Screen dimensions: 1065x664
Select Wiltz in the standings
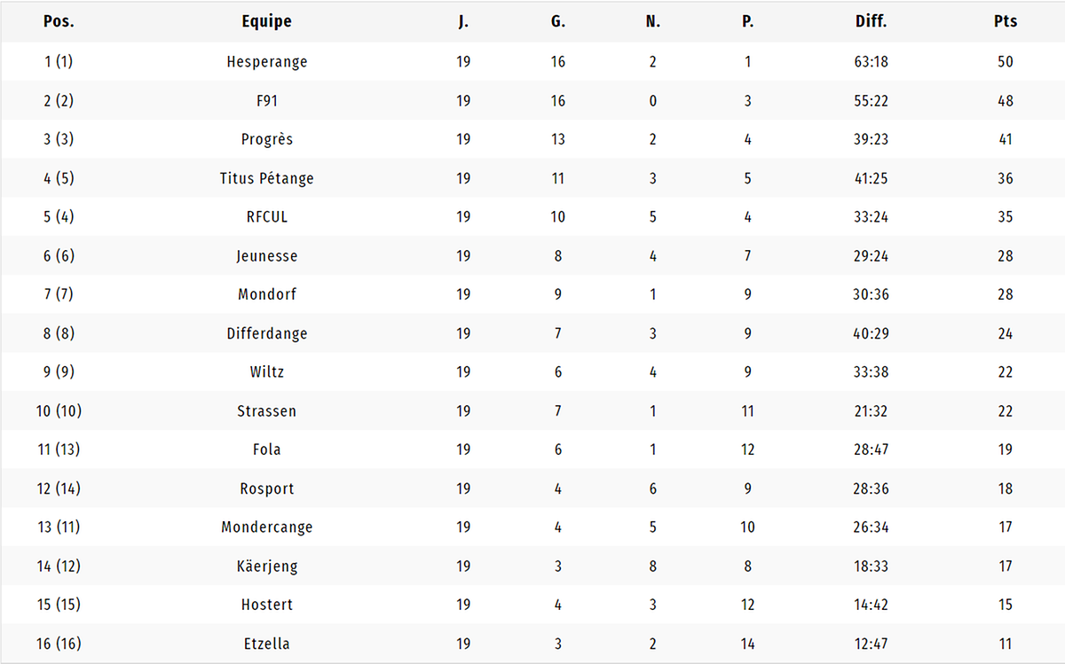(266, 372)
